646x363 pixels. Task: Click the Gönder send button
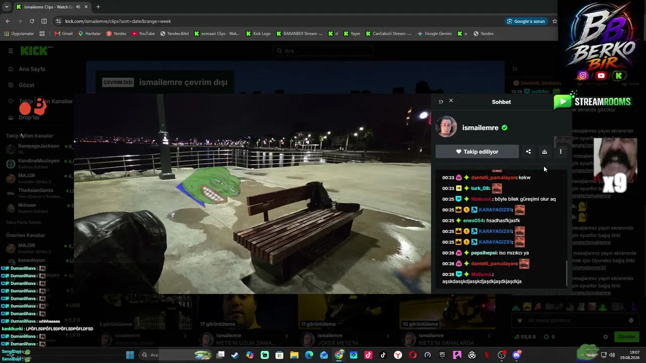click(x=626, y=337)
